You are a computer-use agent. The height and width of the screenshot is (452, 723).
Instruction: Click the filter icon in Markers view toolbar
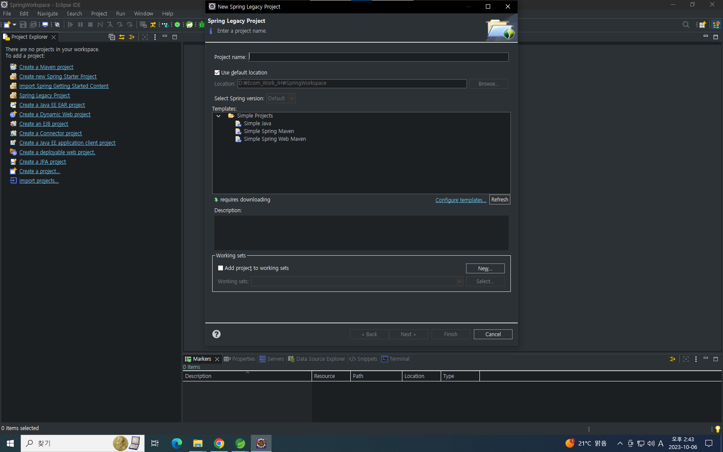[x=673, y=359]
